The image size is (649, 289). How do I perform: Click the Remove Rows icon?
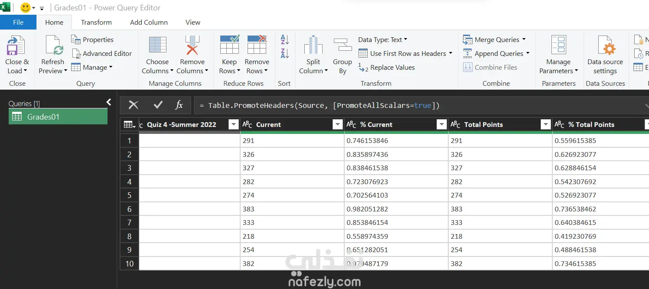(257, 45)
